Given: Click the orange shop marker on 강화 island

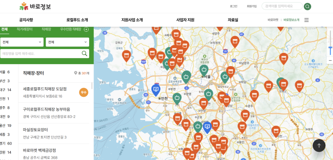Looking at the screenshot, I should coord(126,56).
